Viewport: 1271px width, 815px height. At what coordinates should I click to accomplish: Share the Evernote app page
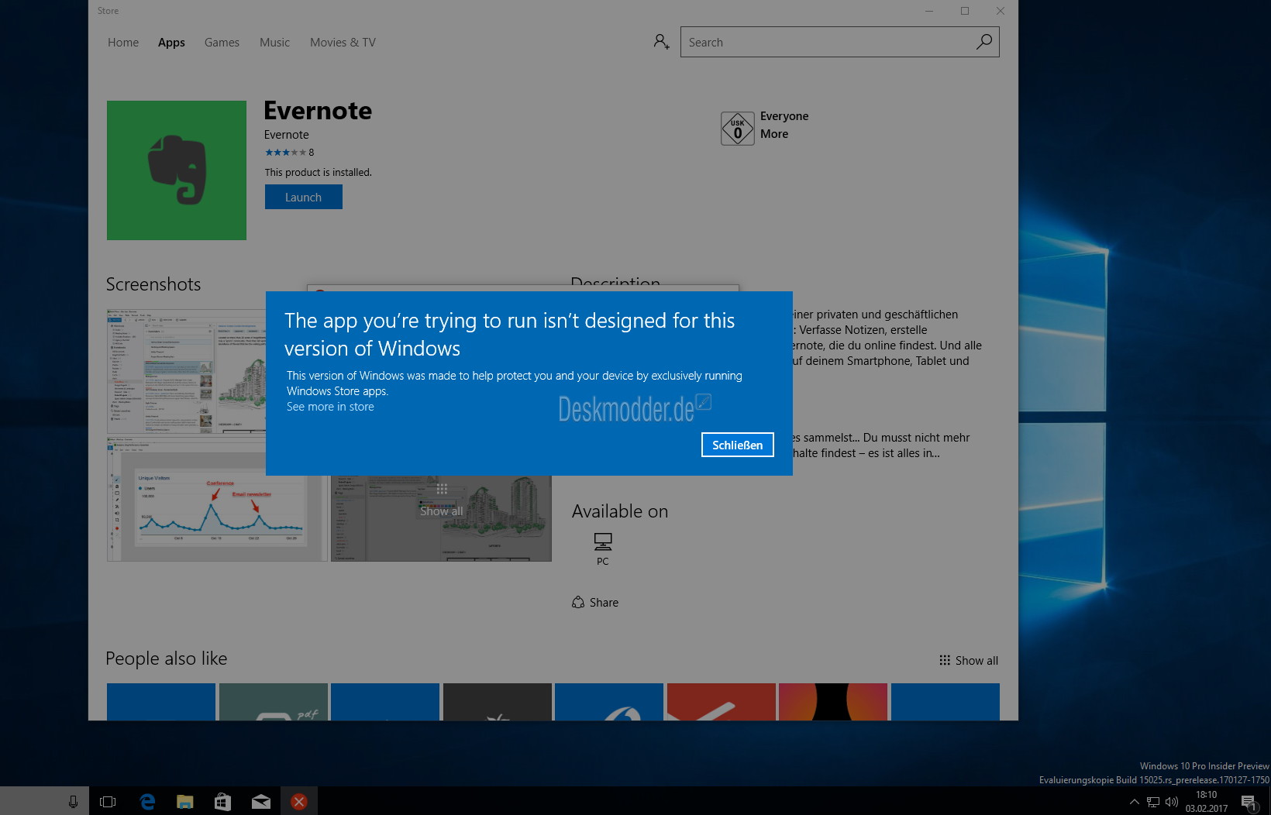pos(595,603)
